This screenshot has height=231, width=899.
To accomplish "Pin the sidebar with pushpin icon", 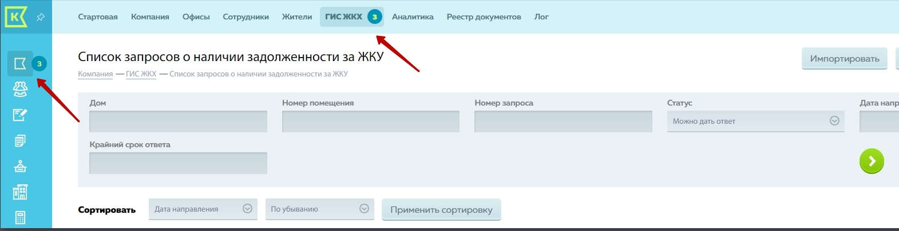I will [41, 17].
